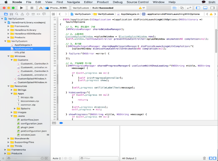The height and width of the screenshot is (161, 218).
Task: Click the editor vertical scrollbar
Action: coord(216,41)
